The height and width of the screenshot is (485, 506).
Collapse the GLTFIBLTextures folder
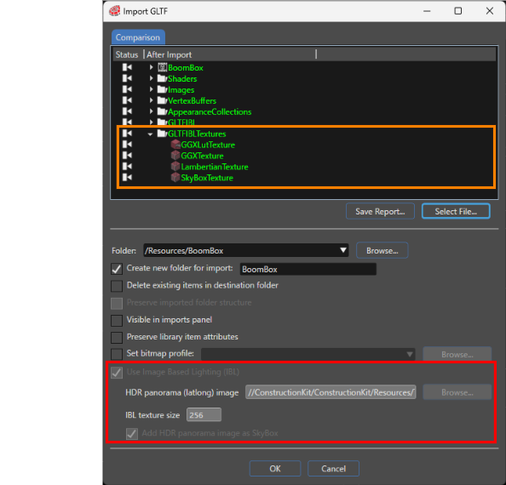tap(150, 134)
